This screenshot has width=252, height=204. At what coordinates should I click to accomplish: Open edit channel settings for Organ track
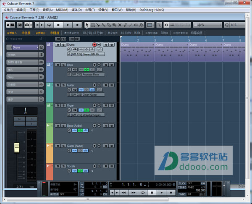(69, 110)
